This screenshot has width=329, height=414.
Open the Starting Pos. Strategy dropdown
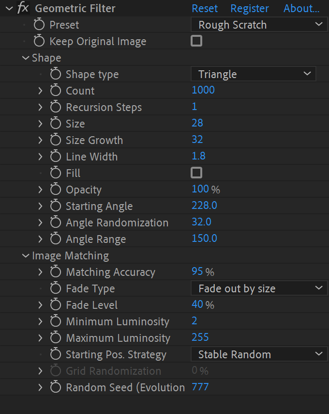tap(259, 354)
